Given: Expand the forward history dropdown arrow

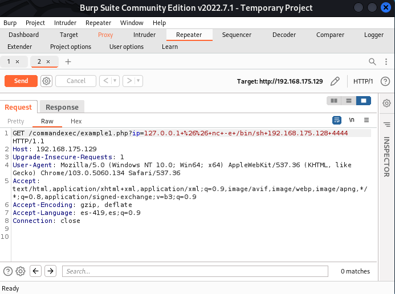Looking at the screenshot, I should click(139, 81).
